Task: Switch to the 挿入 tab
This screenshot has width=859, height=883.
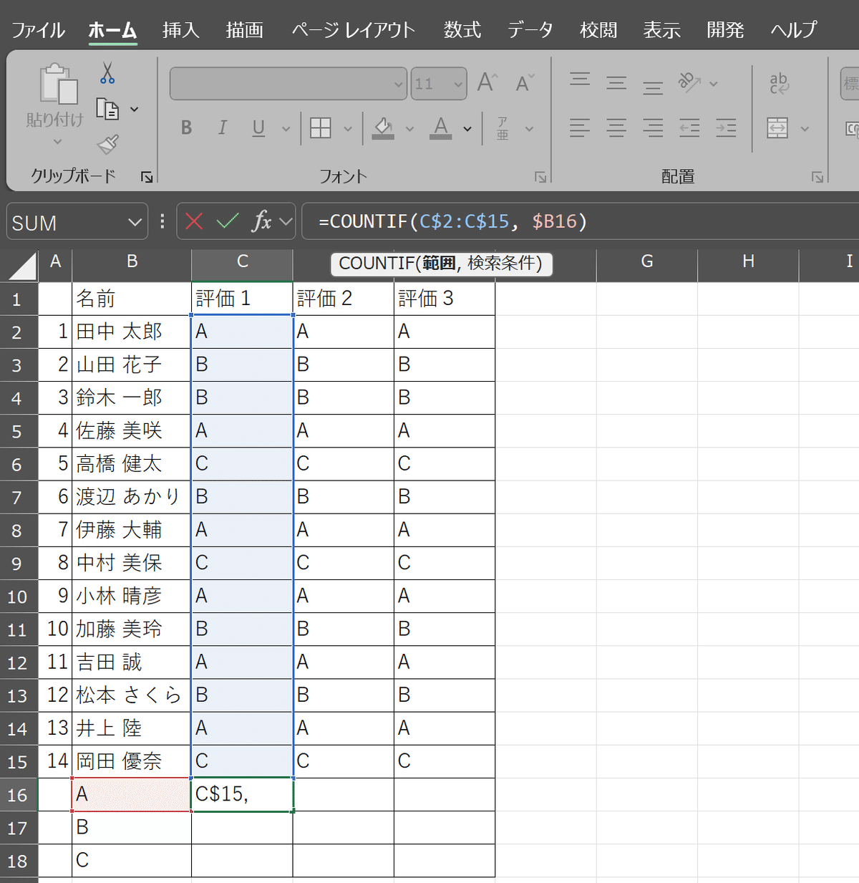Action: 180,30
